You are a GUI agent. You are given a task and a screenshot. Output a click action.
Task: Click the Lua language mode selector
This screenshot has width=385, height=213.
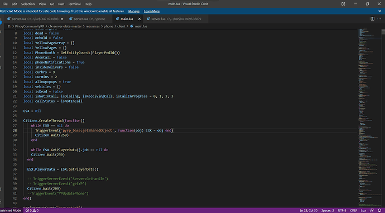point(363,211)
